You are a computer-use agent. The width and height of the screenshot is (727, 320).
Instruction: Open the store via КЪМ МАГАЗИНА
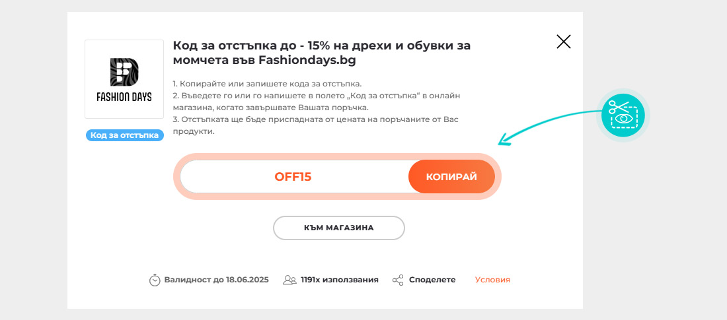[x=339, y=228]
